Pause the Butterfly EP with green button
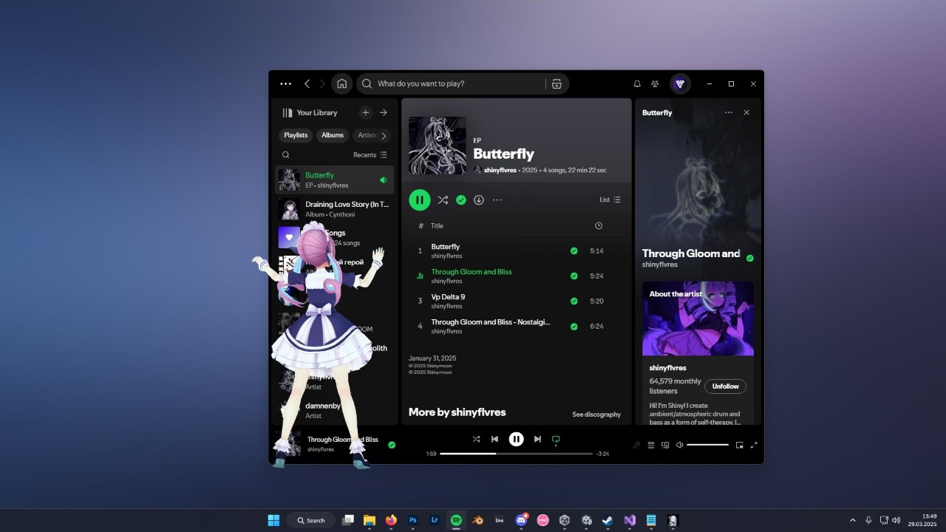 pyautogui.click(x=419, y=199)
